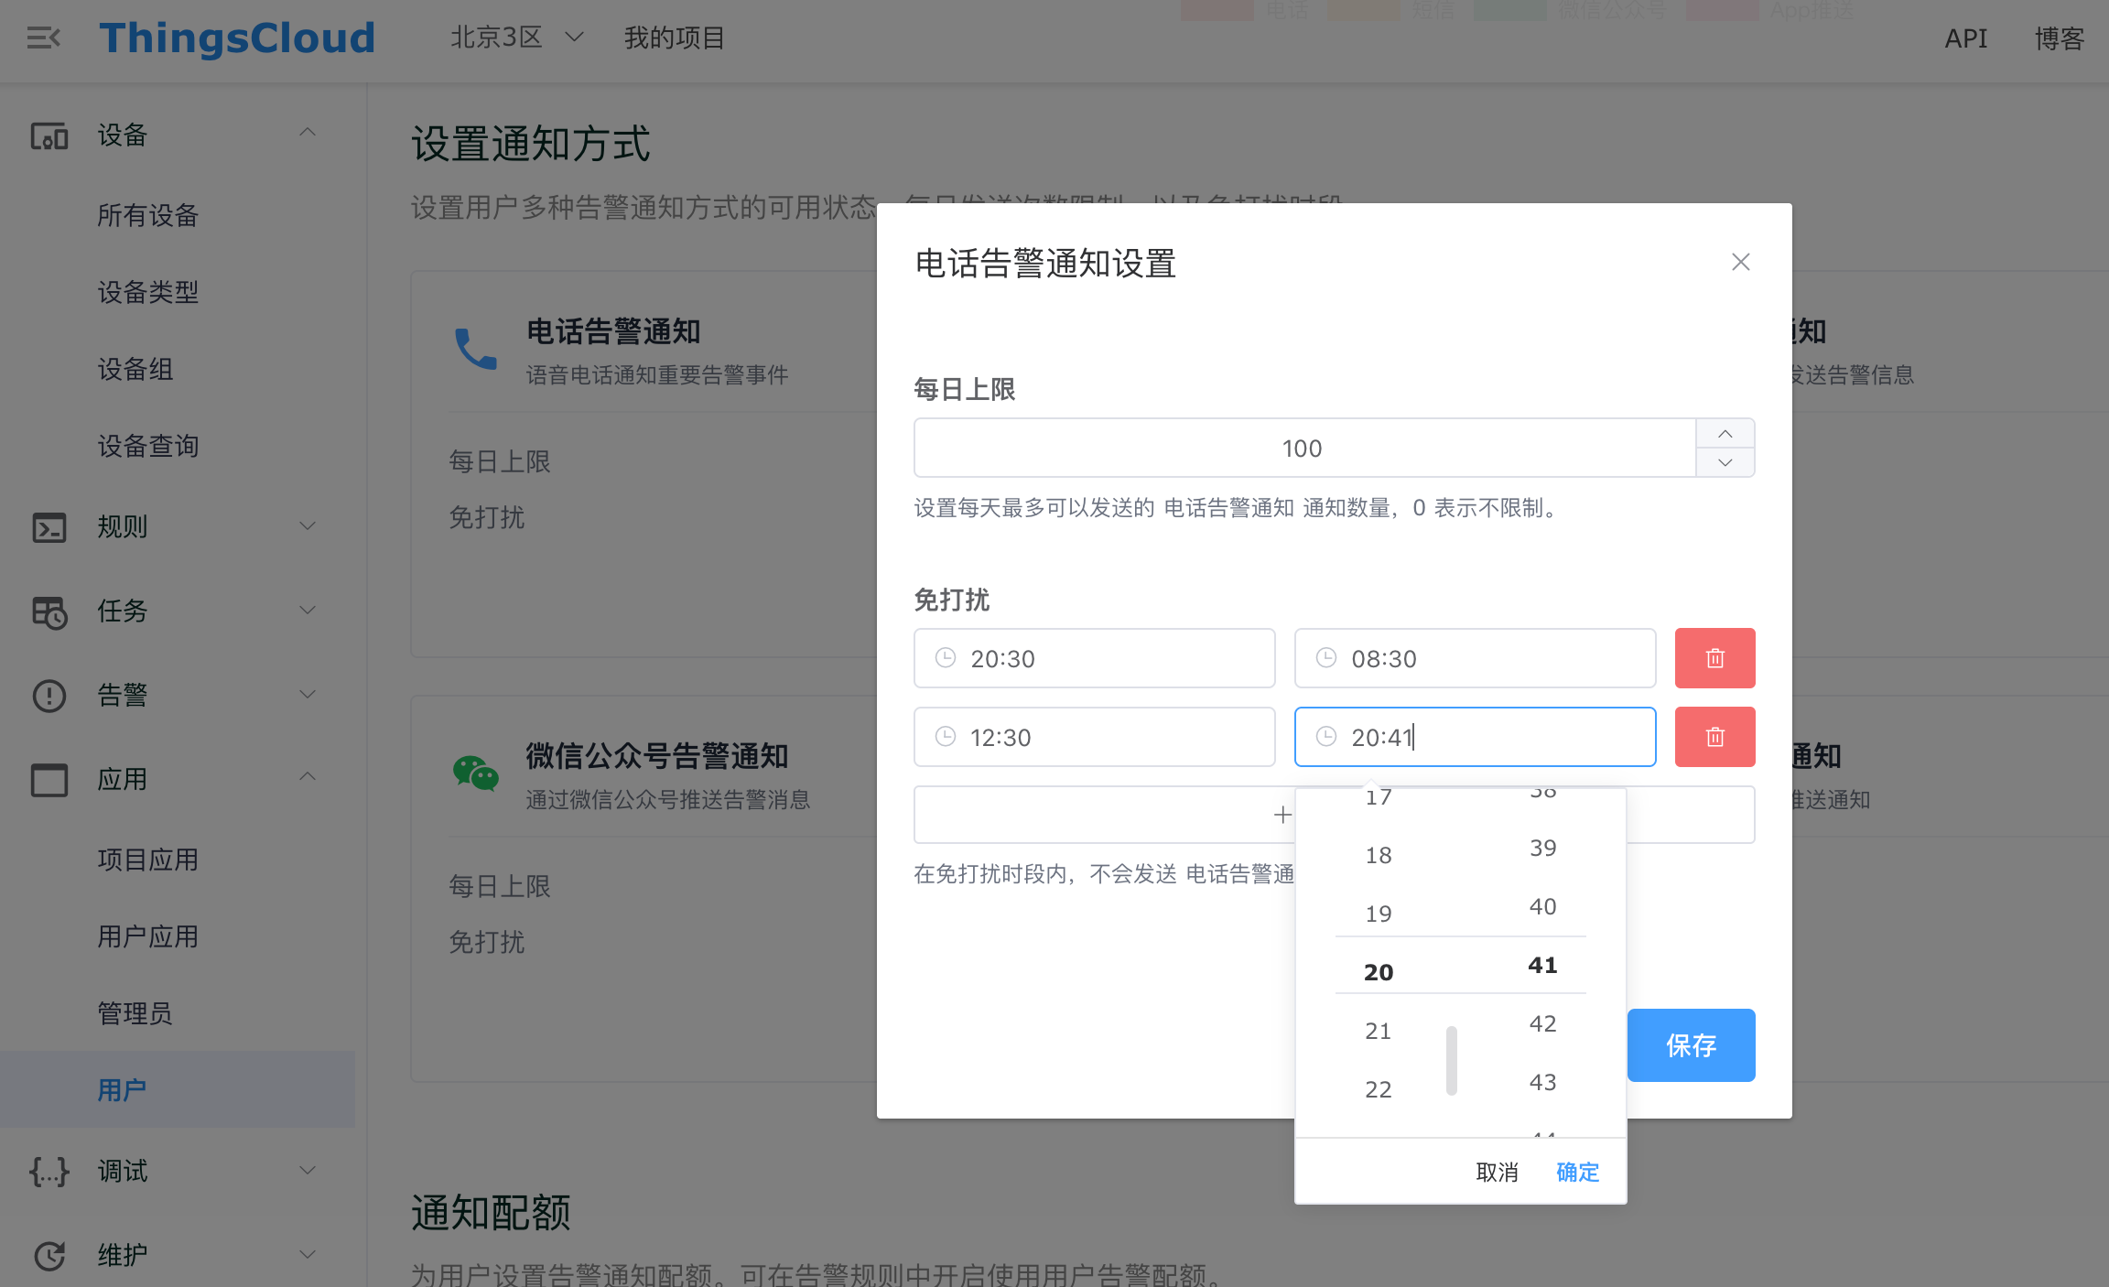Close the 电话告警通知设置 dialog
The height and width of the screenshot is (1287, 2109).
coord(1740,263)
